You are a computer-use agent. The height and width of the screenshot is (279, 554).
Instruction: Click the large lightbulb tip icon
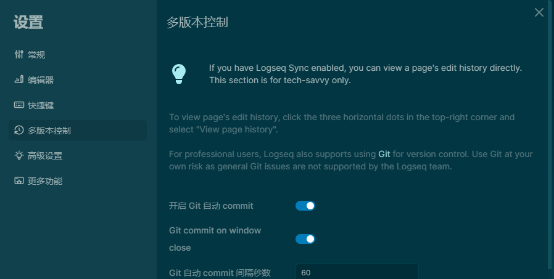pos(178,74)
